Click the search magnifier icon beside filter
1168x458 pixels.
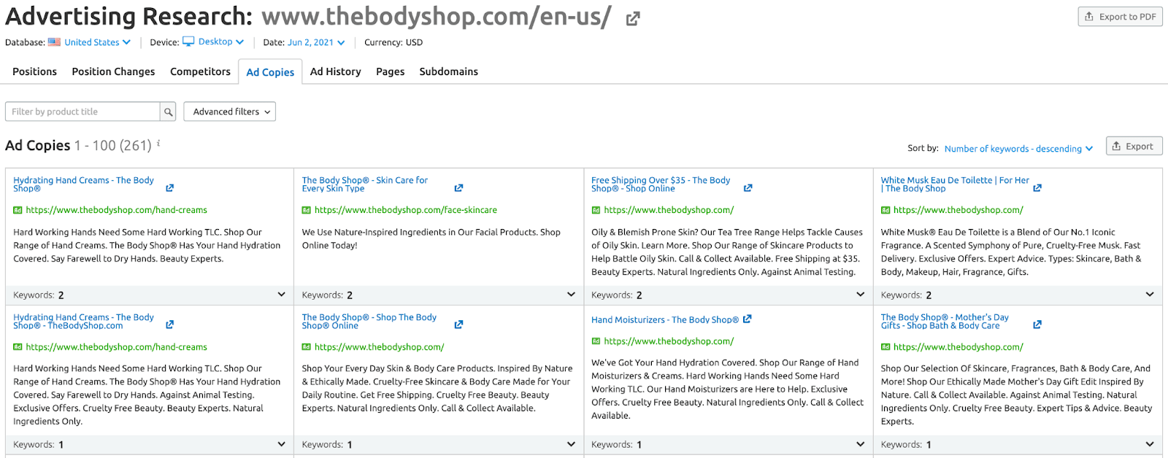pyautogui.click(x=169, y=112)
